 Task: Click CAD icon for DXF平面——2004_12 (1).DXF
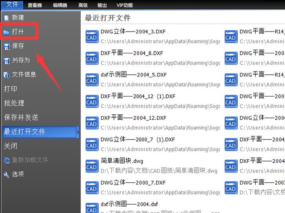pyautogui.click(x=92, y=101)
